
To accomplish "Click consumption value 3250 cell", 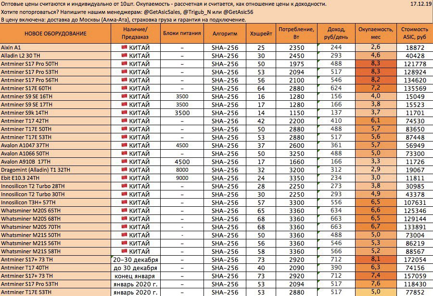I will 296,154.
